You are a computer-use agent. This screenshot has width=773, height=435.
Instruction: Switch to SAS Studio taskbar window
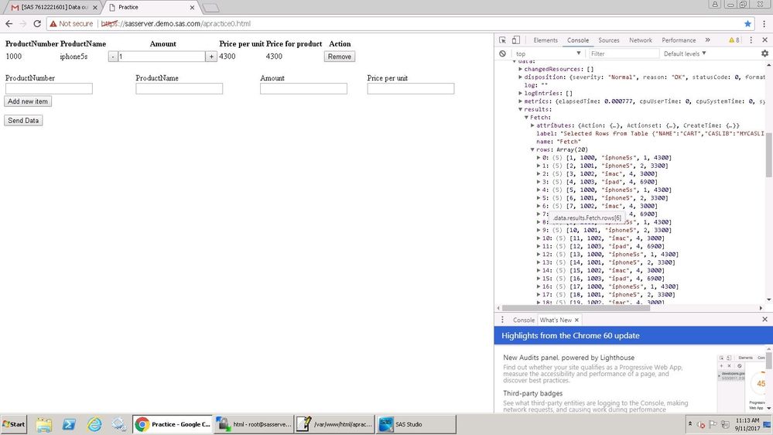coord(416,424)
